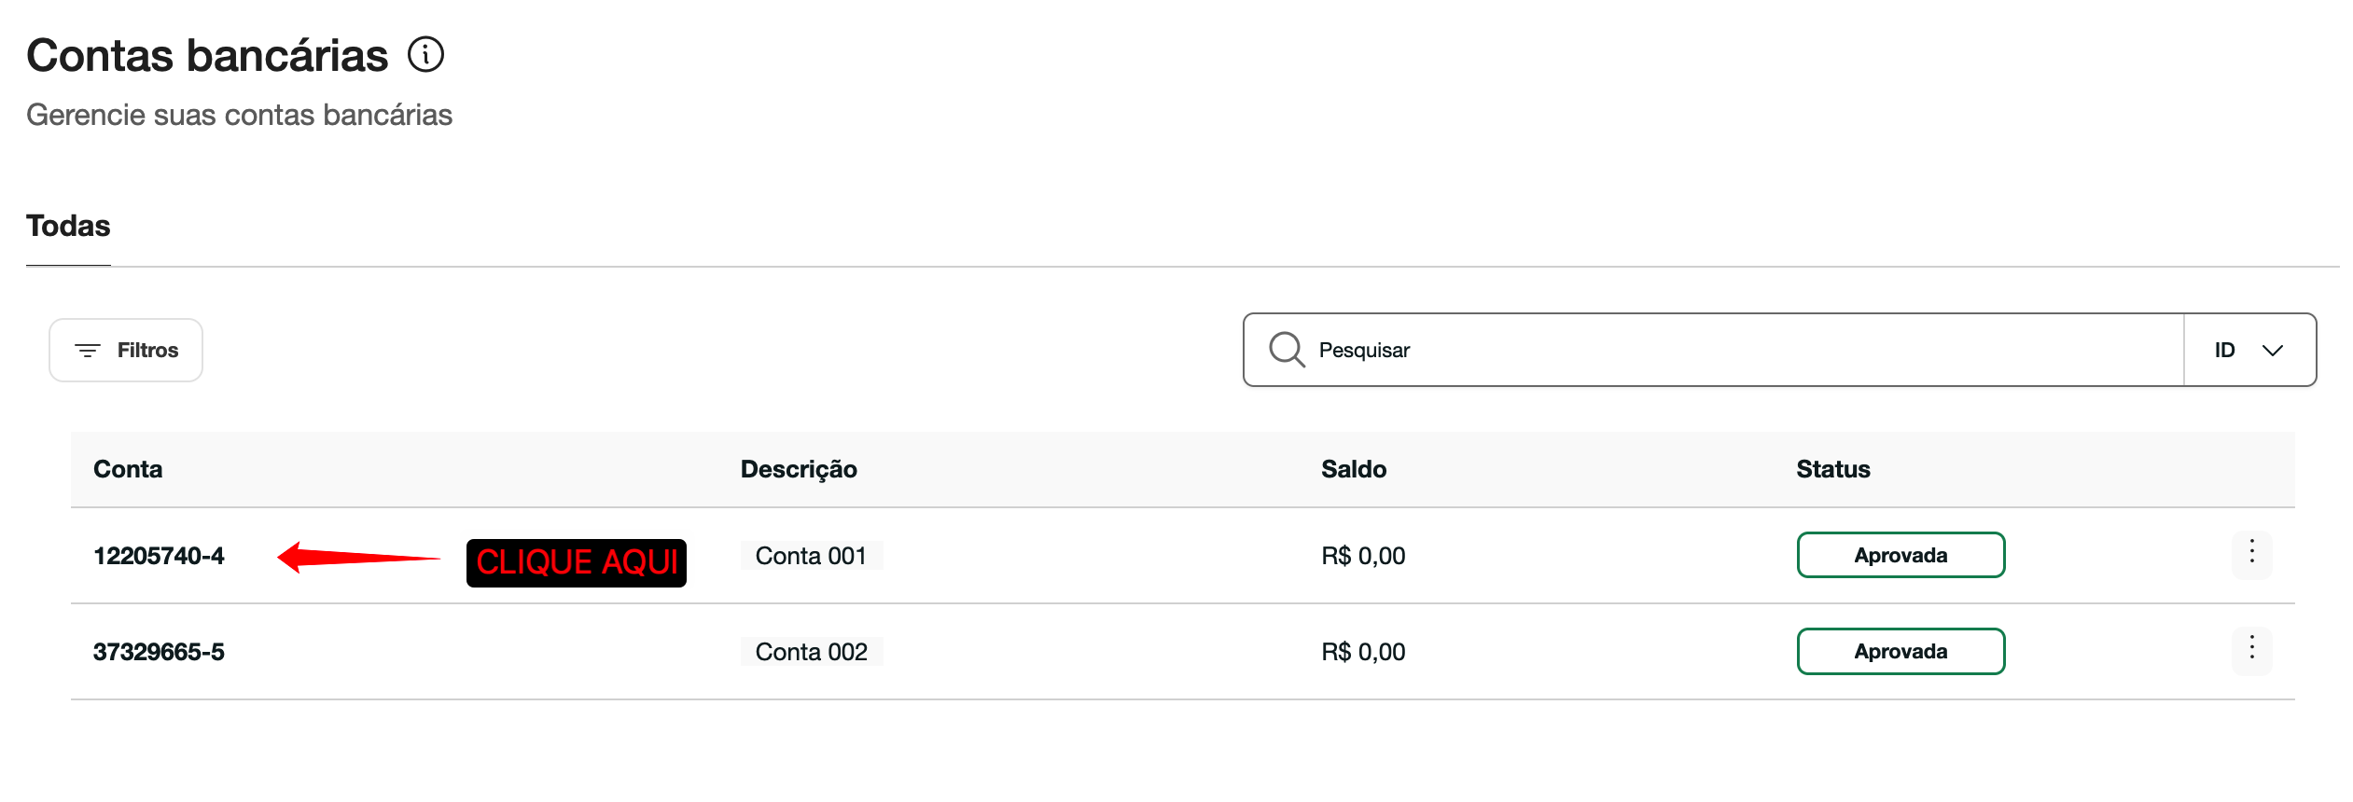This screenshot has height=802, width=2353.
Task: Click the Aprovada badge for Conta 002
Action: [x=1900, y=651]
